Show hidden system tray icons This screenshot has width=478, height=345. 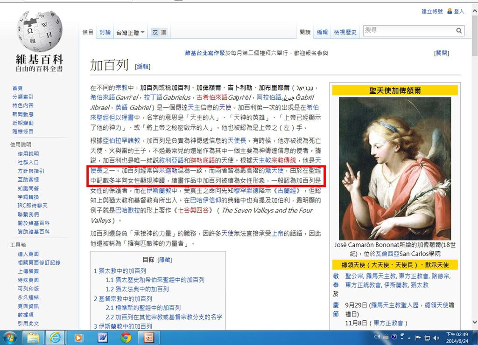[409, 338]
